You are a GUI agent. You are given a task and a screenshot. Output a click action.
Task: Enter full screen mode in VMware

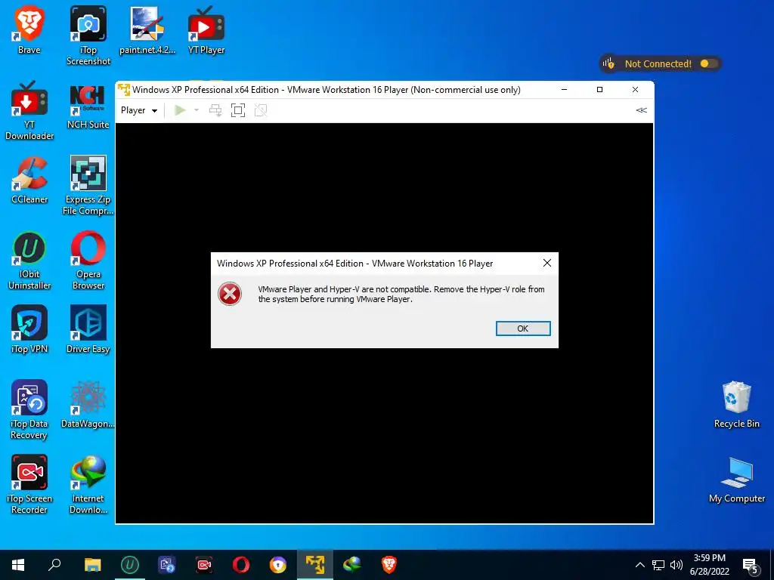pos(238,110)
